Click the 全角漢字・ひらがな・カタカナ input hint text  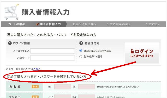(x=118, y=87)
